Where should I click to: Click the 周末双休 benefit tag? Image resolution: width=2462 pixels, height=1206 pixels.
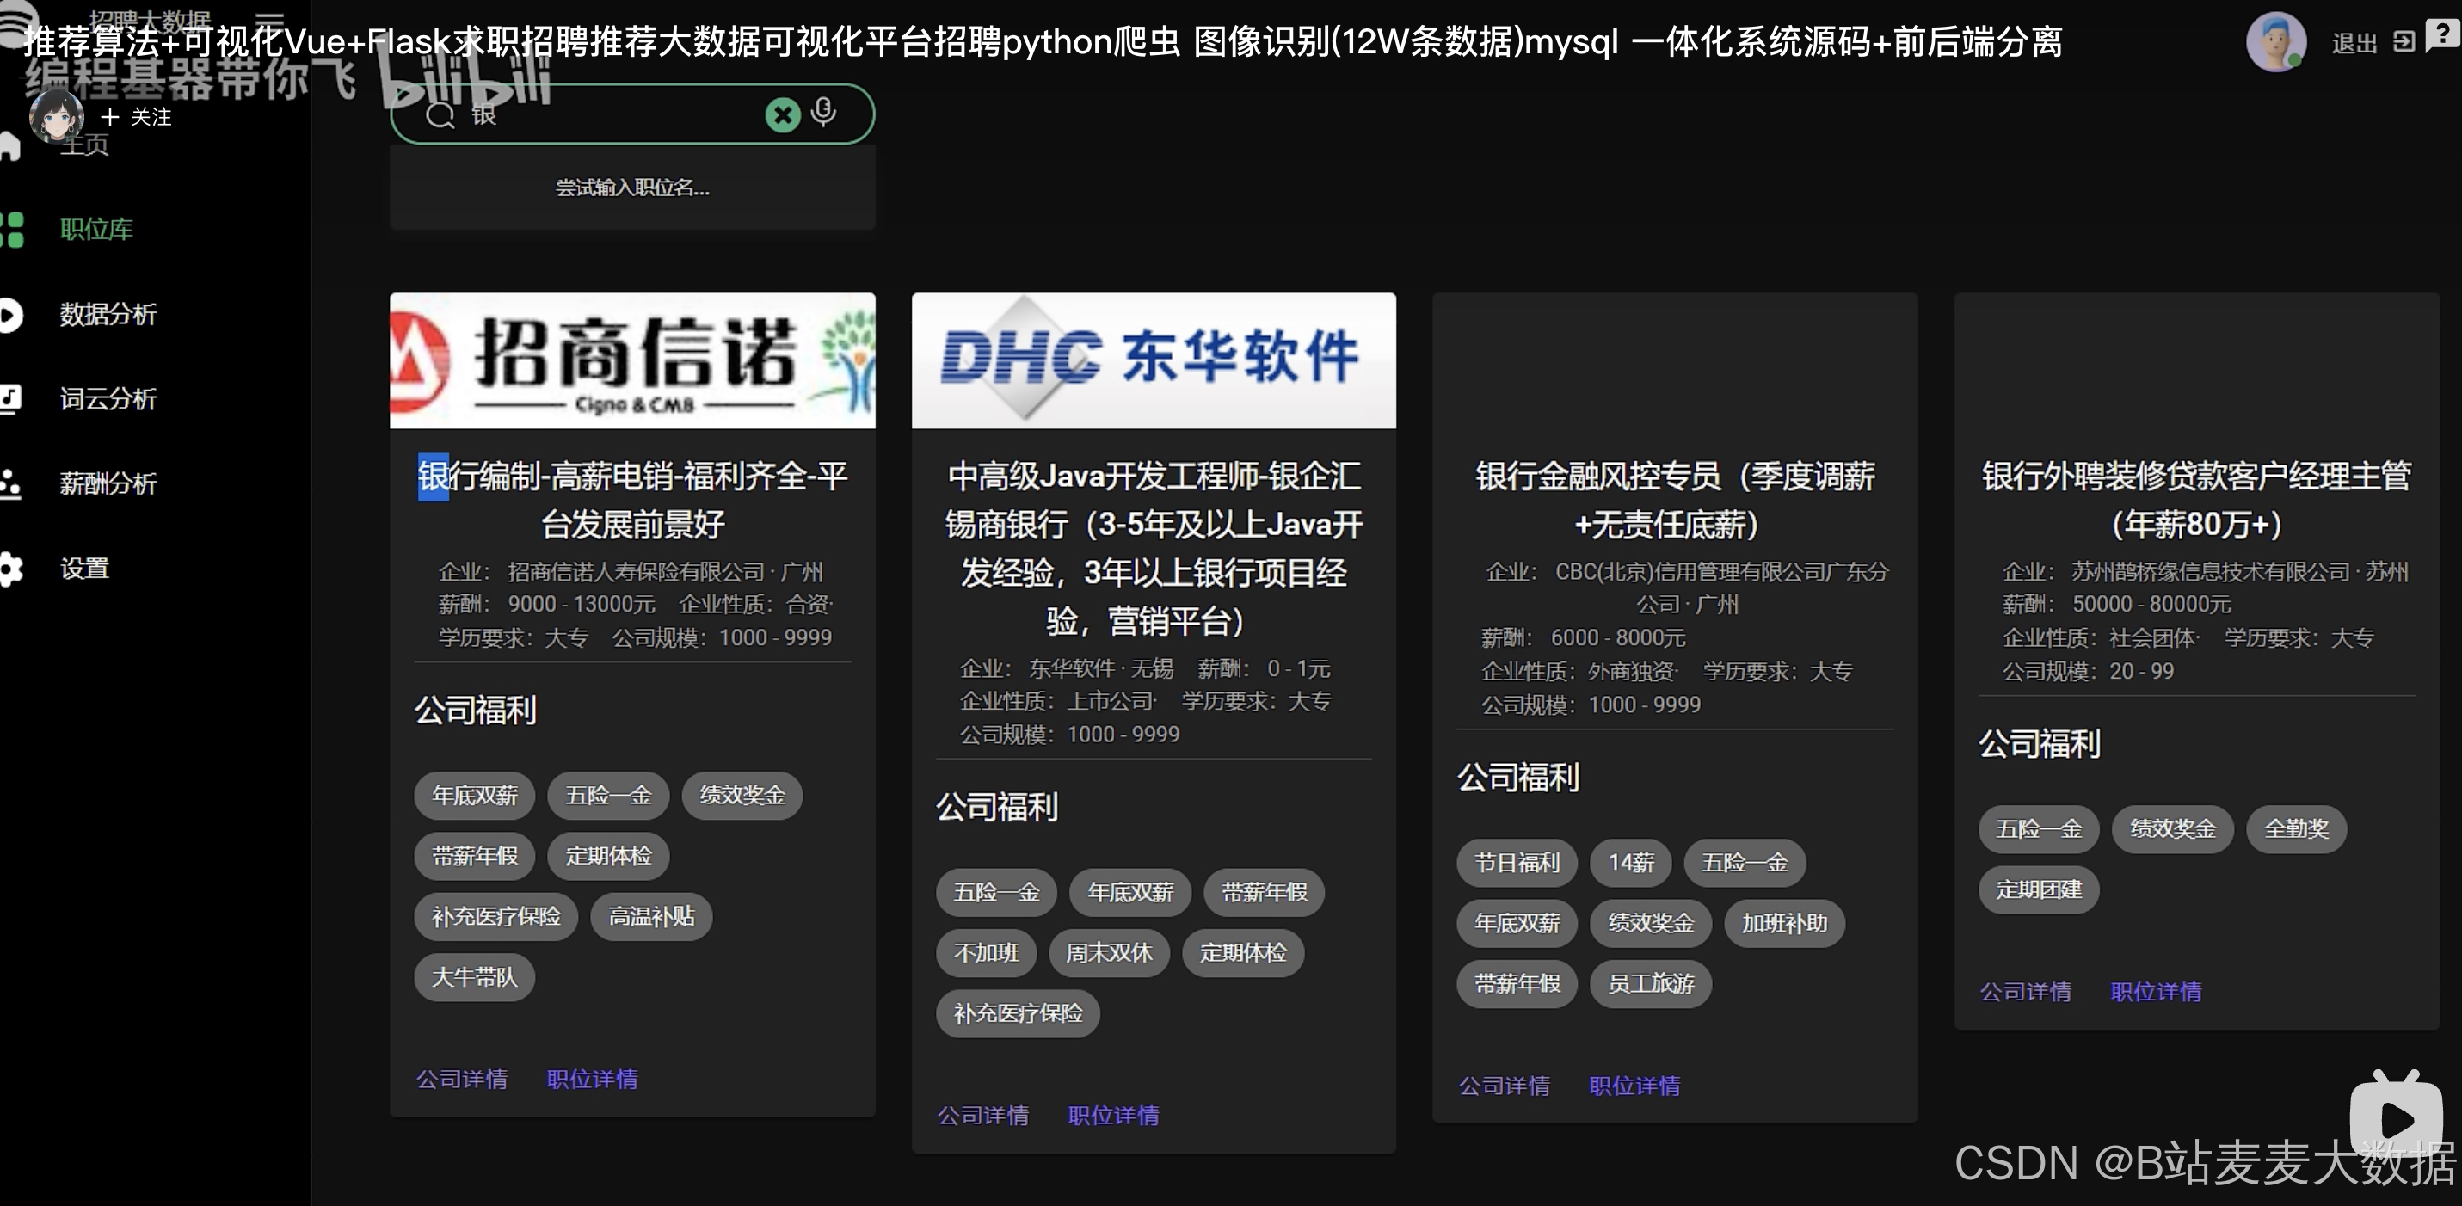pyautogui.click(x=1109, y=953)
